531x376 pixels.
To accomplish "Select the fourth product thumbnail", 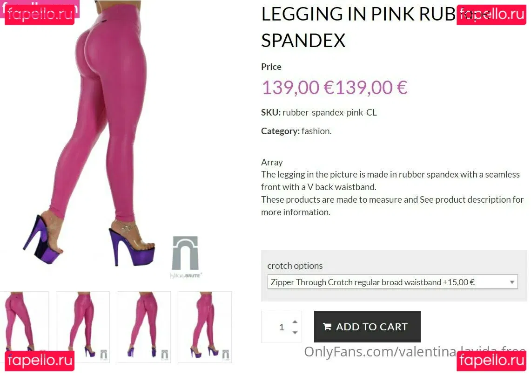I will coord(205,327).
